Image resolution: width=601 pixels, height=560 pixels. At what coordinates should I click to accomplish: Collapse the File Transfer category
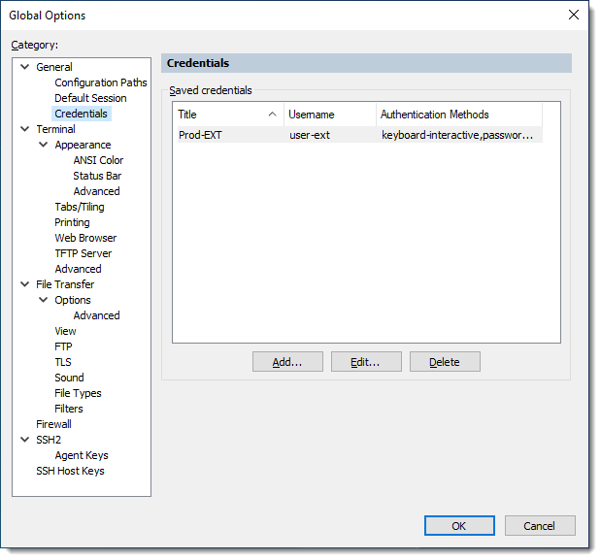pos(25,284)
